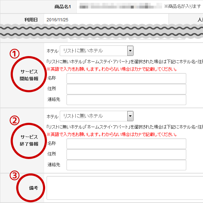This screenshot has width=203, height=203.
Task: Click the red English input notice in サービス開始情報
Action: click(x=112, y=69)
